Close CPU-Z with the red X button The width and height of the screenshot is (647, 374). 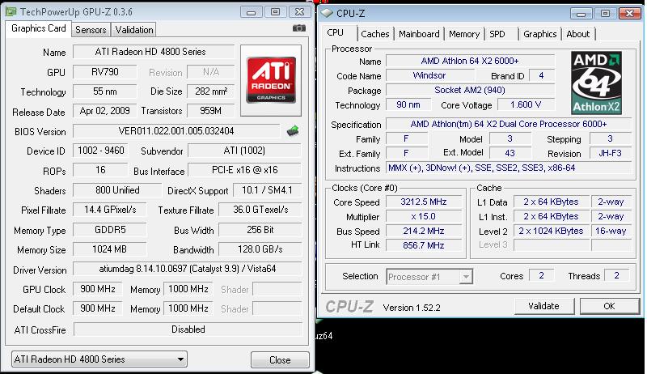click(630, 14)
